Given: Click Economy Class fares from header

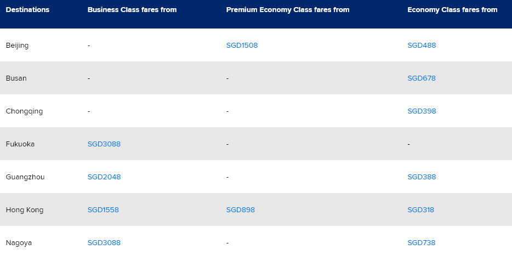Looking at the screenshot, I should [452, 10].
